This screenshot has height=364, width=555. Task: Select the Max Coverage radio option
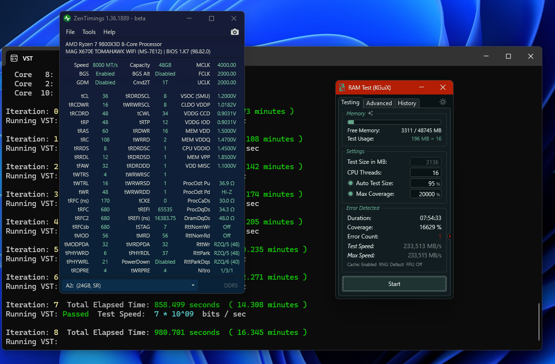point(350,193)
